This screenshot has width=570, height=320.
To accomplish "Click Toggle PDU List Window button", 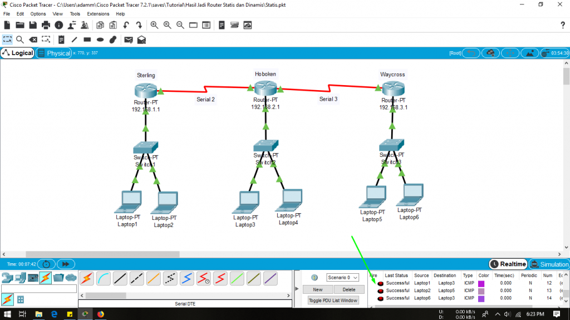I will 333,301.
